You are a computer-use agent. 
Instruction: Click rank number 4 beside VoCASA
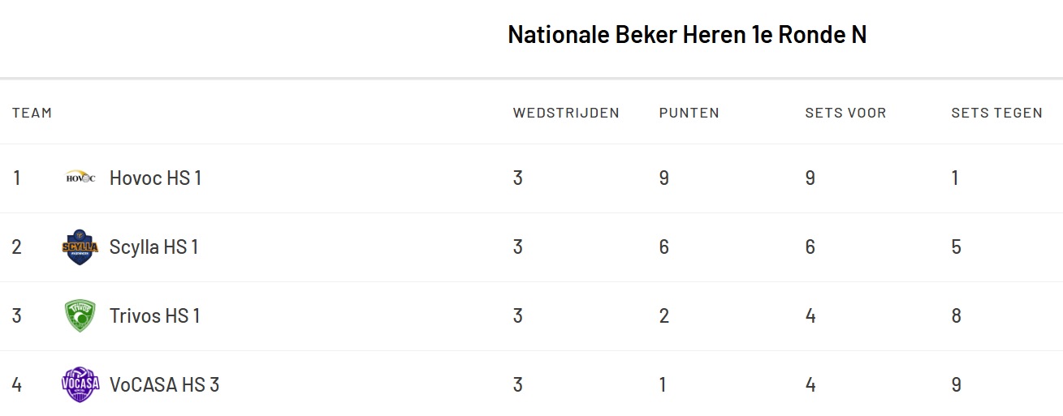pos(16,384)
